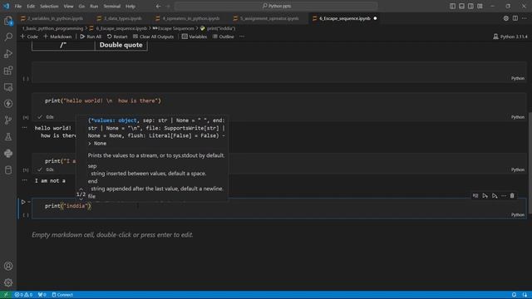
Task: Open the Terminal menu
Action: click(112, 6)
